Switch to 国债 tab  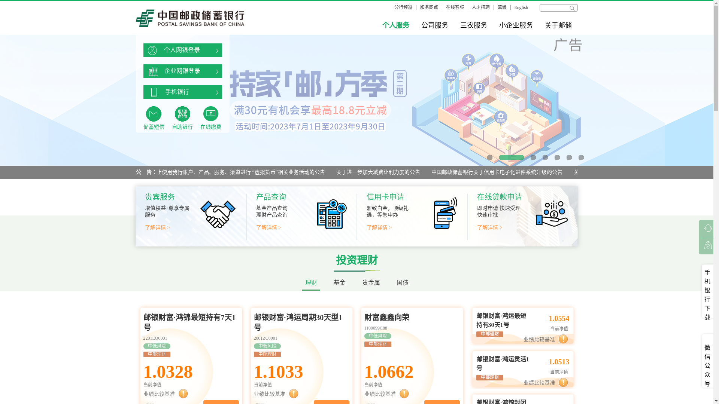click(x=403, y=283)
